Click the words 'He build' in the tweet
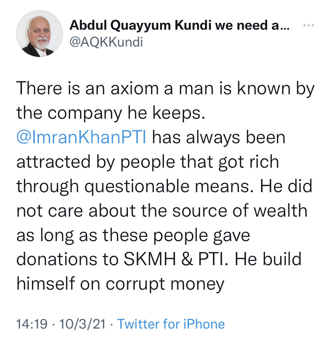332x337 pixels. [268, 260]
